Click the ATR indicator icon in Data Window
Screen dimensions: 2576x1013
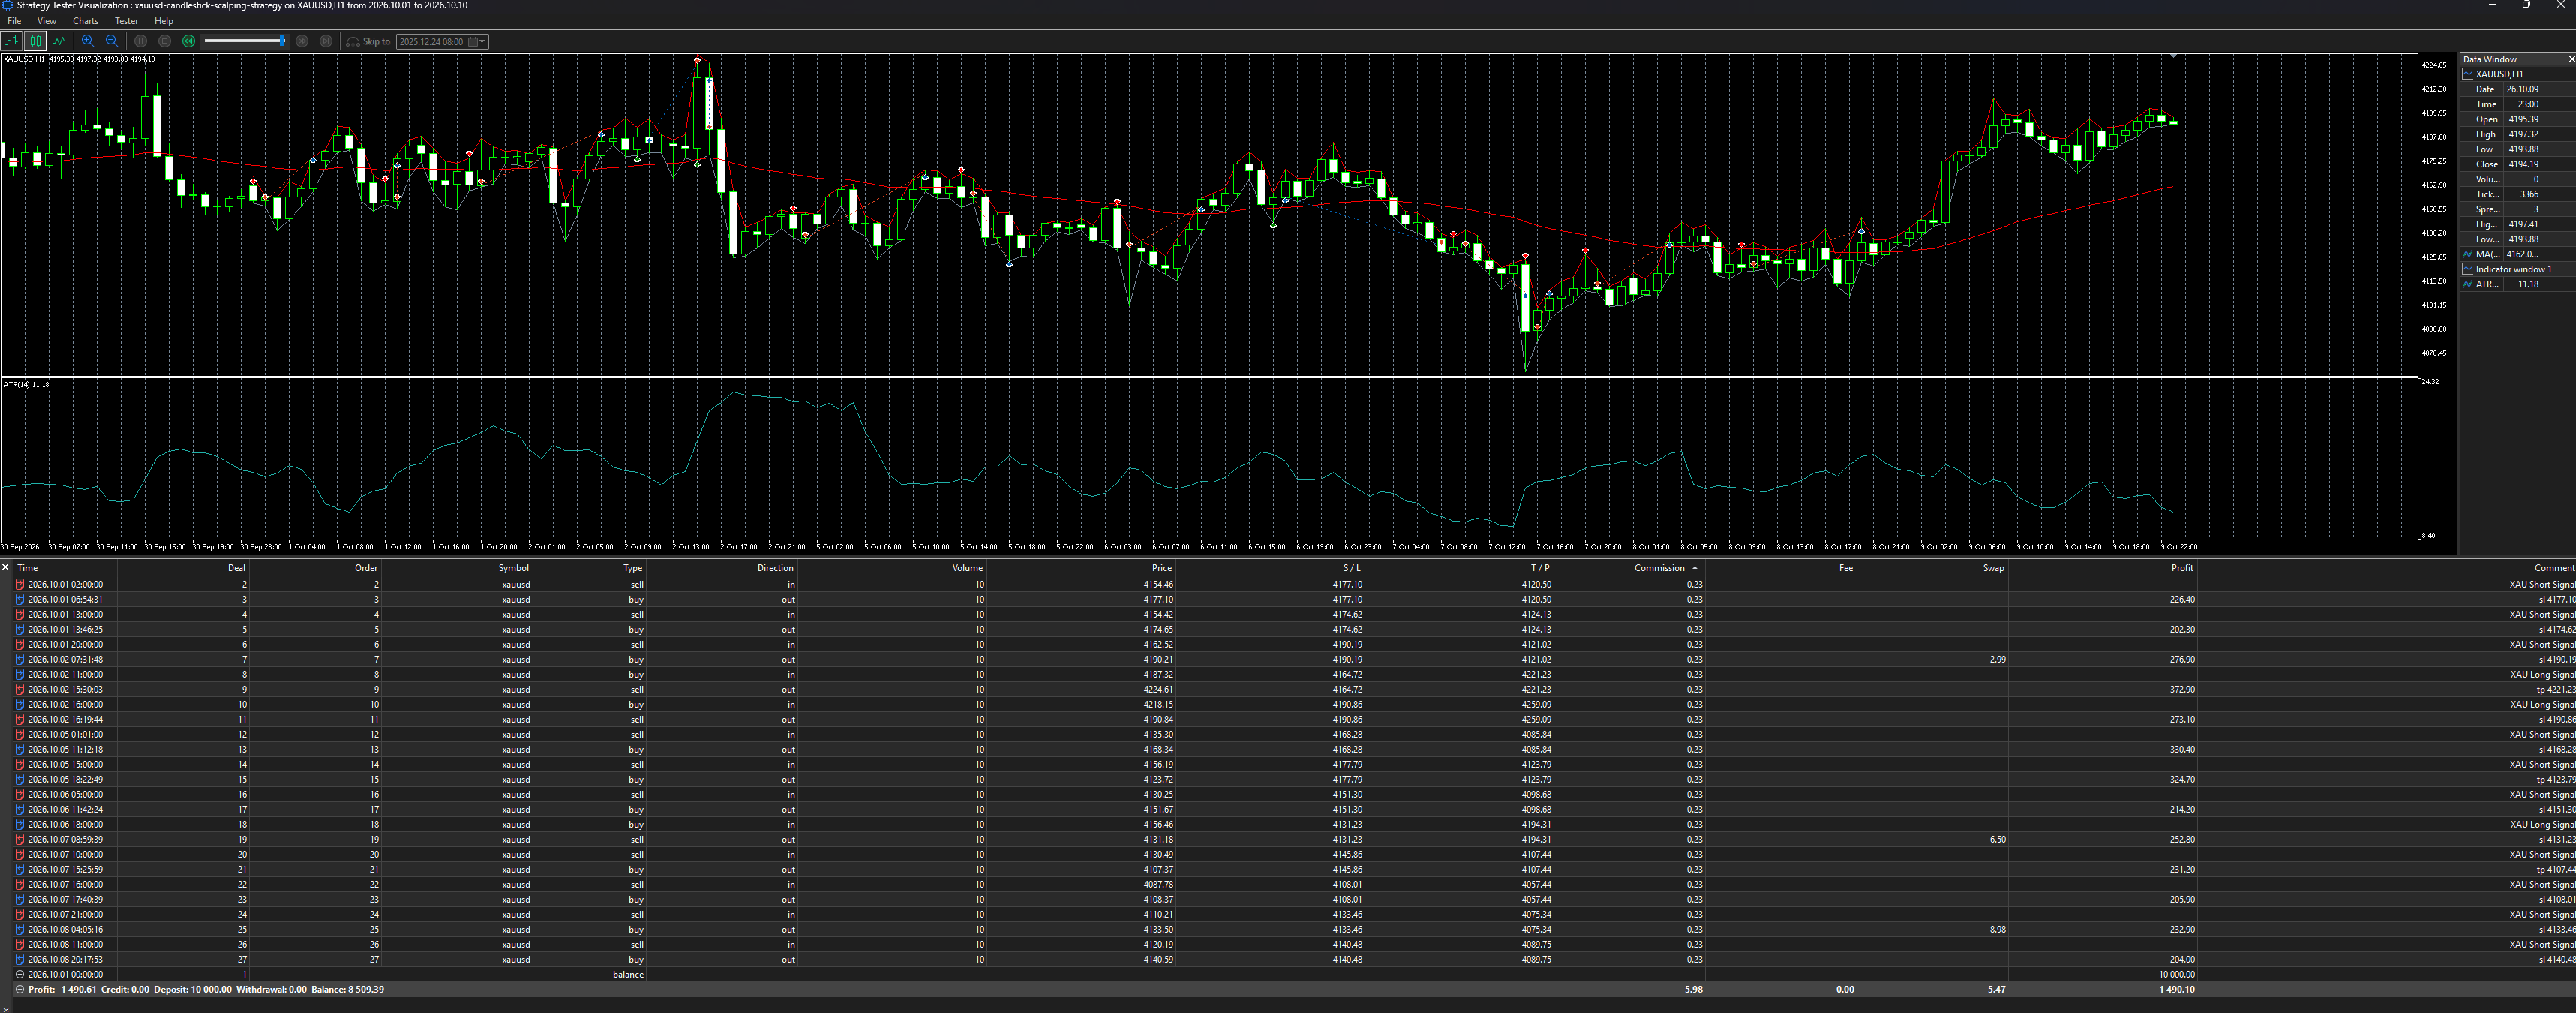click(2468, 284)
